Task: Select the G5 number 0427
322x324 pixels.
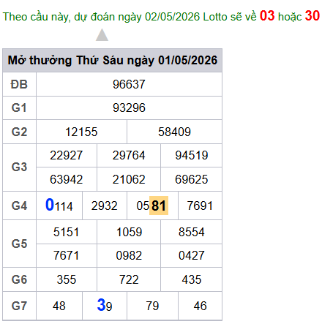Action: click(192, 255)
